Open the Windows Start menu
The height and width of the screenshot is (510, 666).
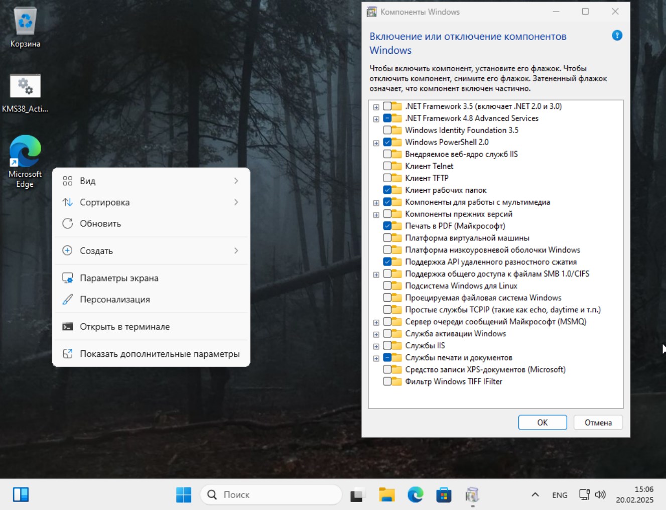184,495
